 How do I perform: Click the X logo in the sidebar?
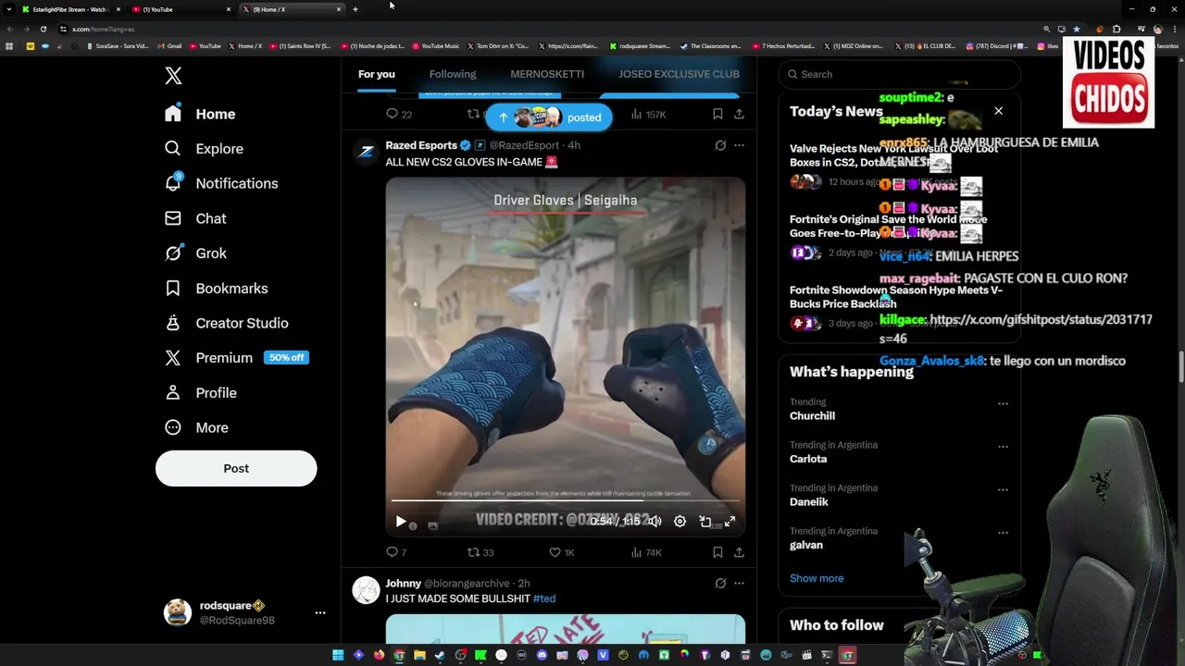coord(173,76)
